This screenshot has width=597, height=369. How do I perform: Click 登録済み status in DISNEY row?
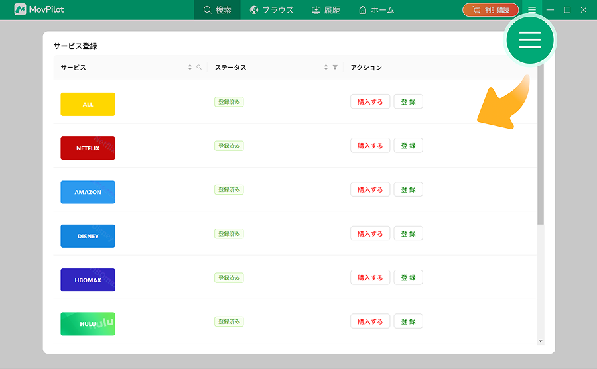click(x=229, y=234)
